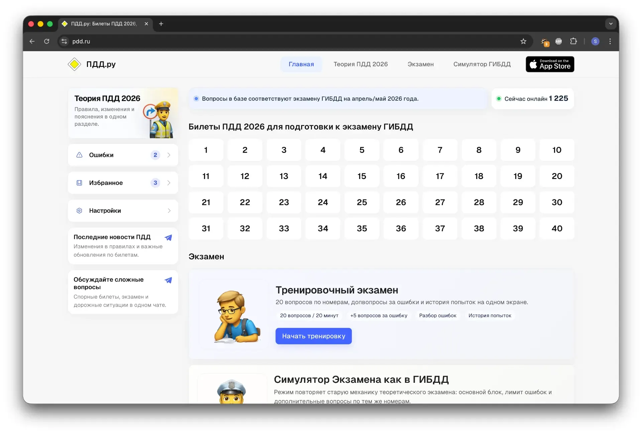Screen dimensions: 642x434
Task: Click the Настройки gear icon
Action: point(79,210)
